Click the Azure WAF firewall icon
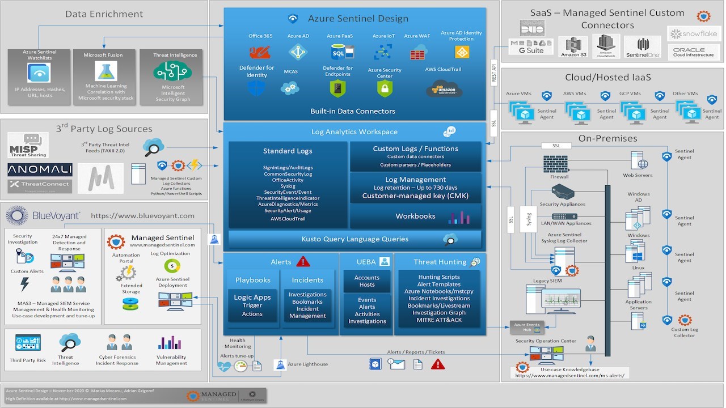Screen dimensions: 726x408 (417, 52)
